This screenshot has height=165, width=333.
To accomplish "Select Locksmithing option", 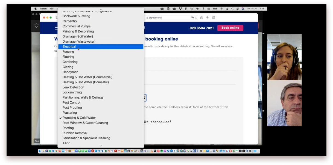I will [x=101, y=92].
